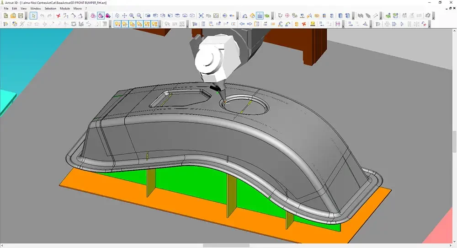Select the arrow selection pointer tool
This screenshot has height=248, width=457.
(33, 16)
